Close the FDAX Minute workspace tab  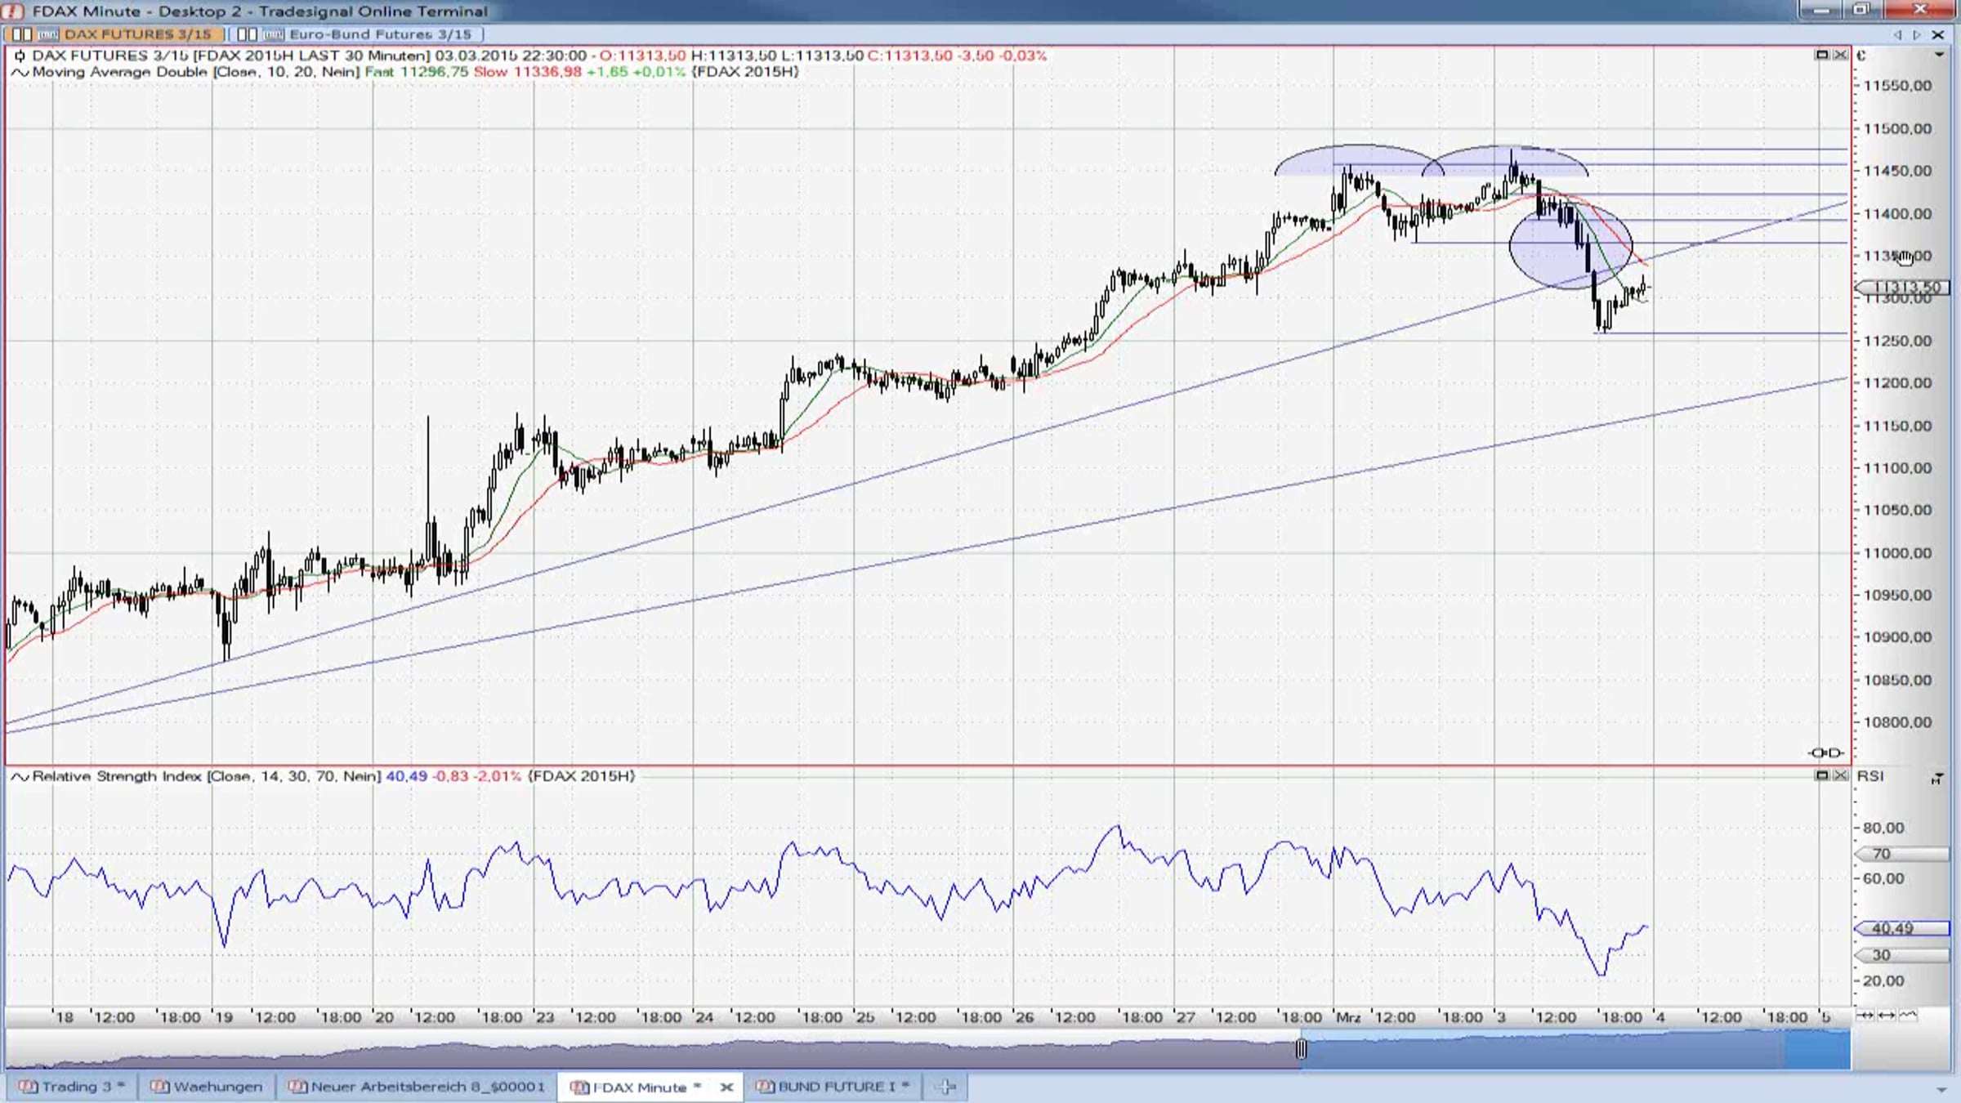pos(726,1087)
